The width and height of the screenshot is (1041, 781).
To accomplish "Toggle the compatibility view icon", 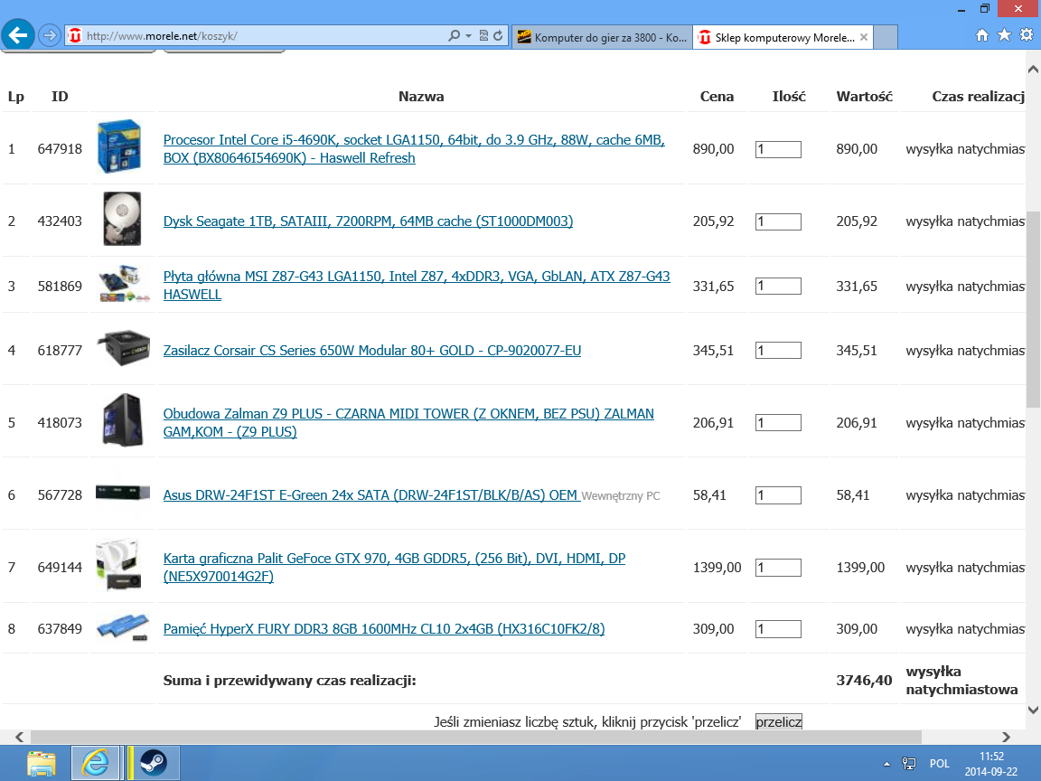I will 483,36.
